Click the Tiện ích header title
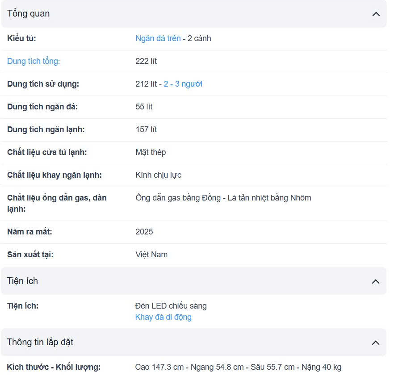 [22, 281]
